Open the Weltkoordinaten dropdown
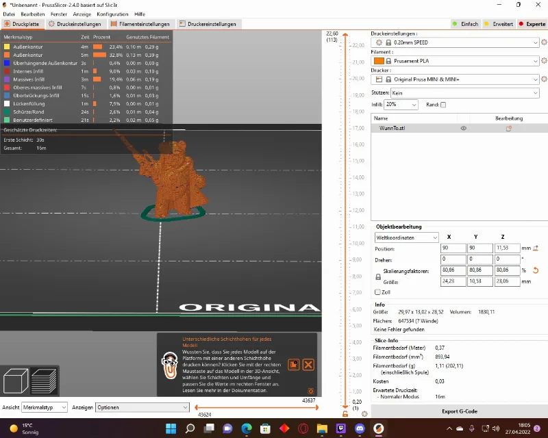 coord(406,237)
